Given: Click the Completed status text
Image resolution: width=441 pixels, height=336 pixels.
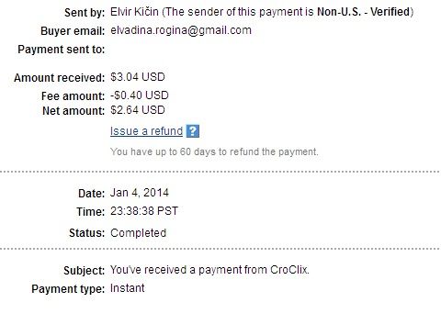Looking at the screenshot, I should [x=138, y=233].
